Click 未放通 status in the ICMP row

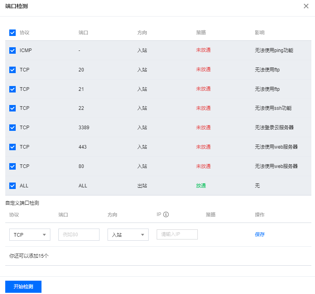pyautogui.click(x=203, y=50)
